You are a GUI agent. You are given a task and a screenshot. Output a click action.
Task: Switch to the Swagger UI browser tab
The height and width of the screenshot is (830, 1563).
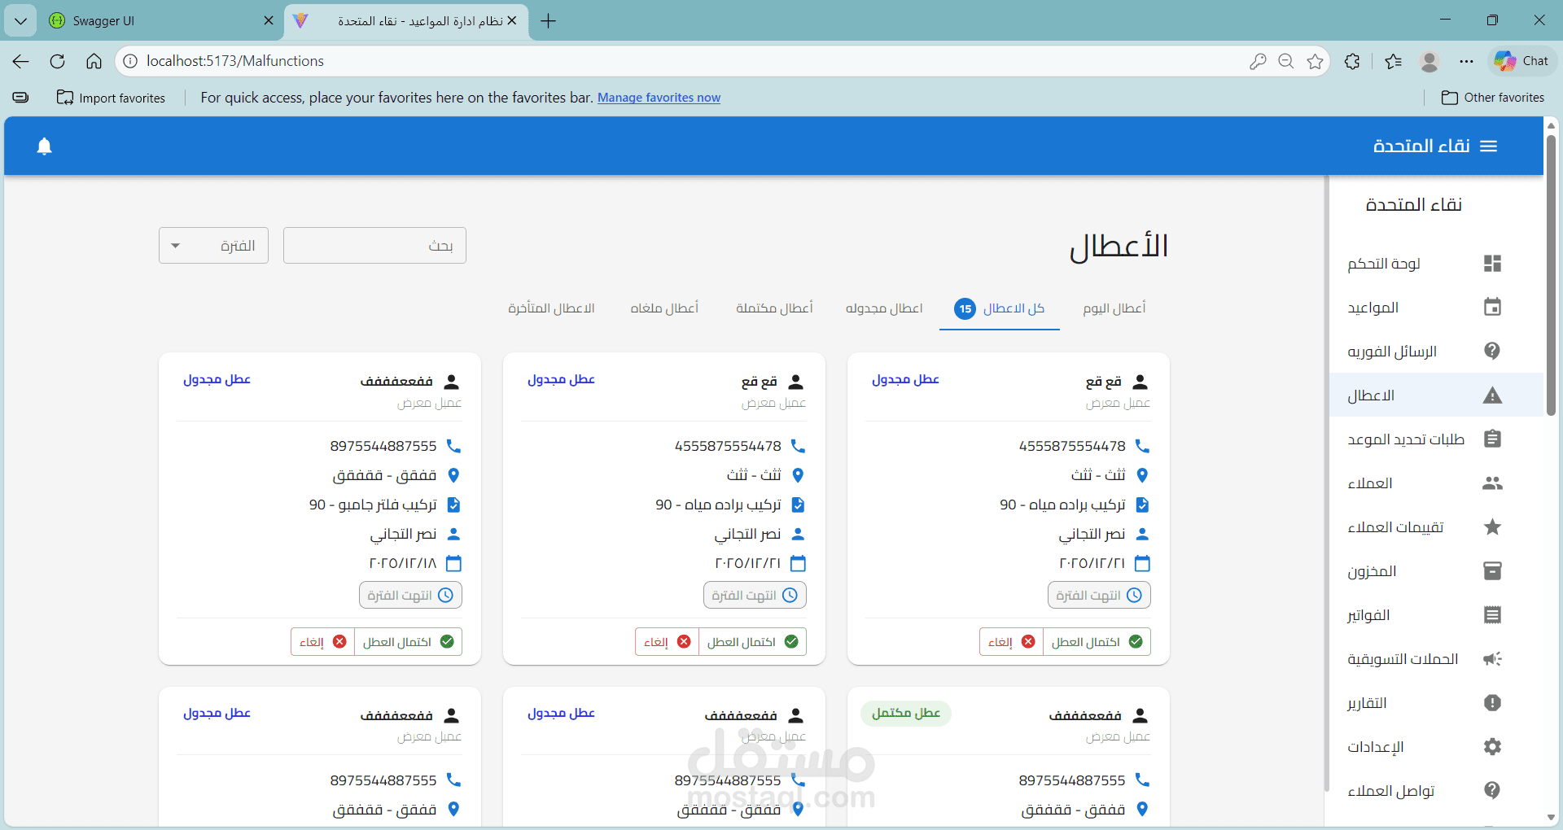160,21
